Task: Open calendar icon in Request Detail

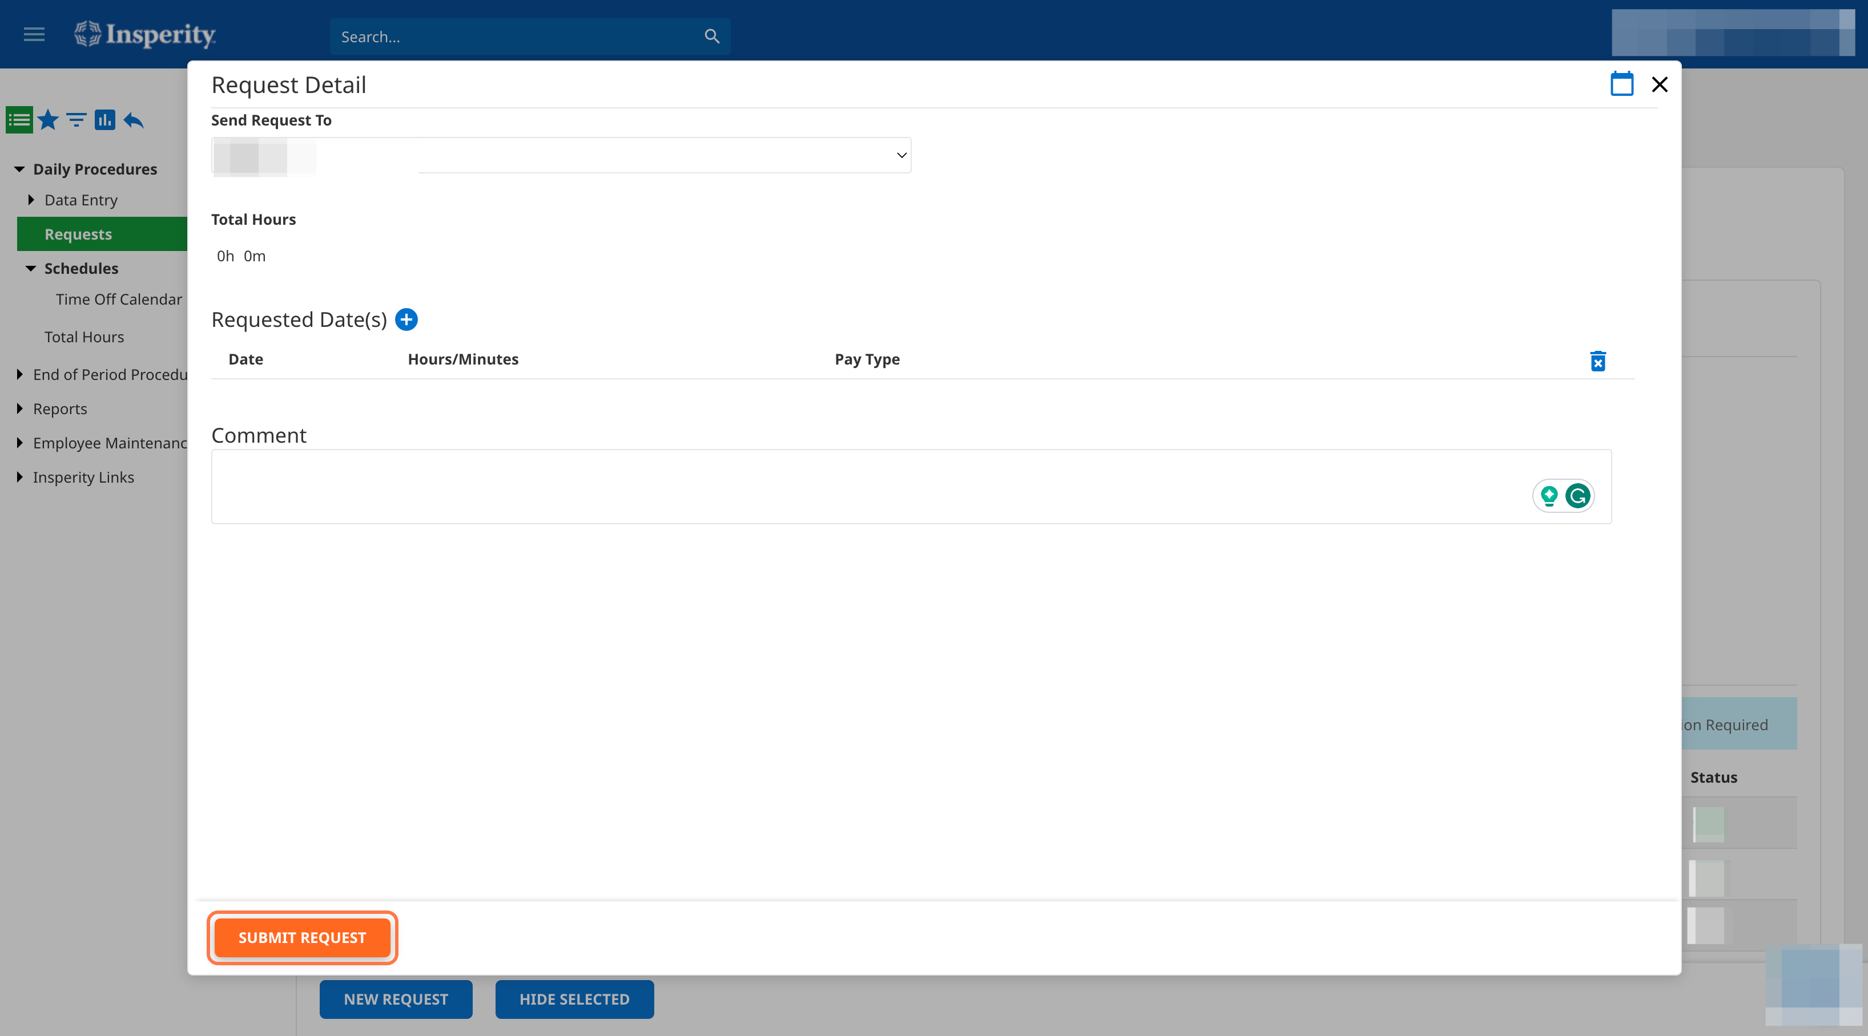Action: point(1621,84)
